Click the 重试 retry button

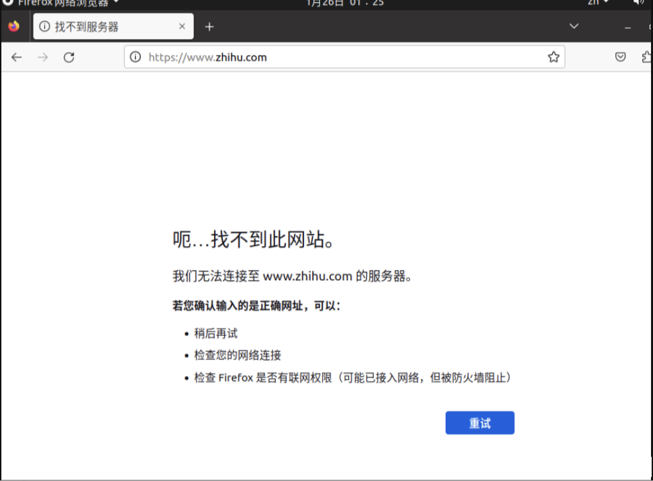(480, 423)
